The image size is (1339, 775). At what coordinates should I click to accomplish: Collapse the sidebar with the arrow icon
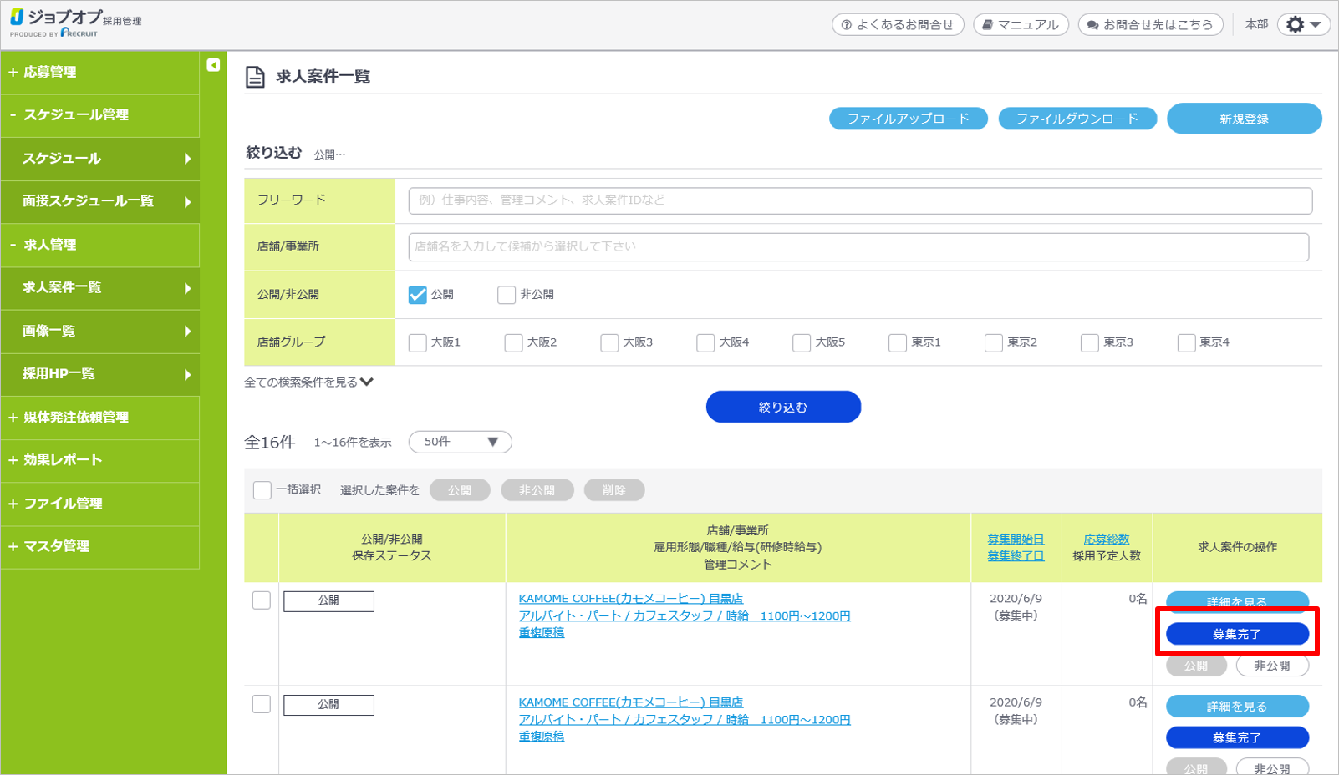[x=213, y=65]
